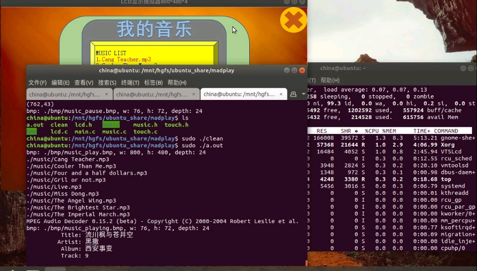This screenshot has height=271, width=477.
Task: Select the third terminal tab
Action: pyautogui.click(x=243, y=94)
